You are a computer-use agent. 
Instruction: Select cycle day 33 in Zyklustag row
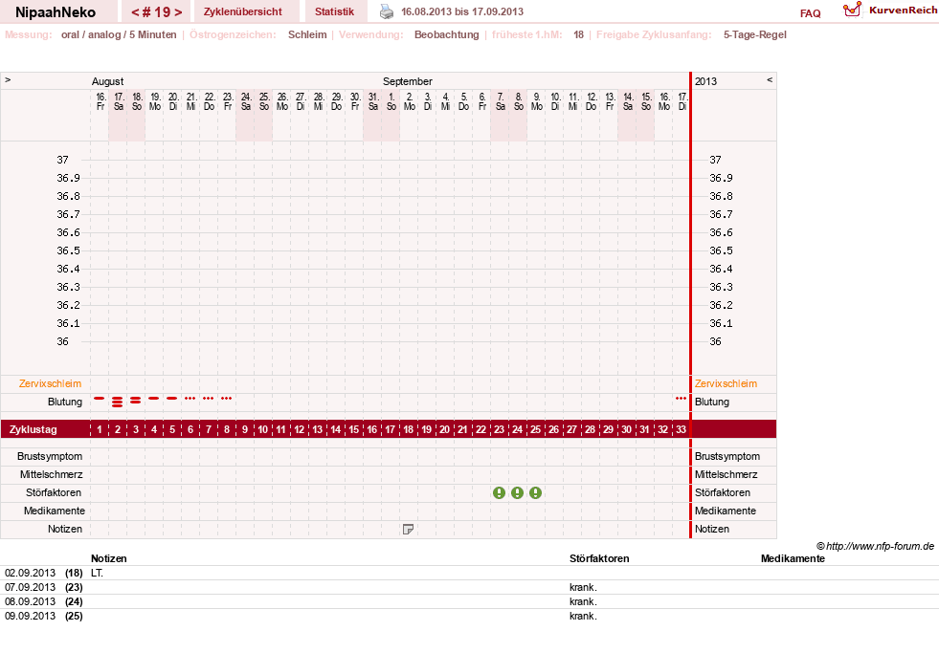tap(681, 429)
